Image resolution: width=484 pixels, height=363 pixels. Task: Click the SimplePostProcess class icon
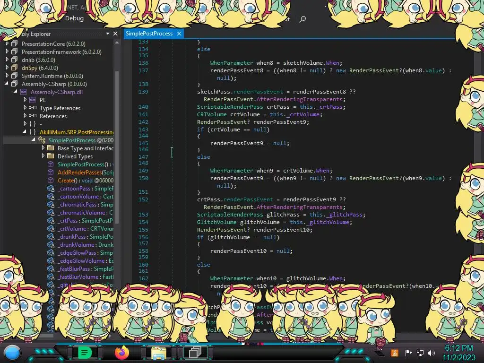(42, 140)
